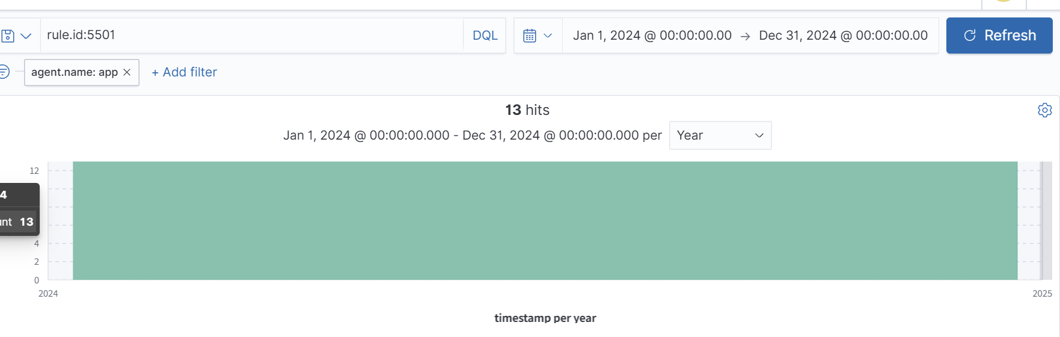Expand the Year interval dropdown
Viewport: 1060px width, 337px height.
coord(720,135)
